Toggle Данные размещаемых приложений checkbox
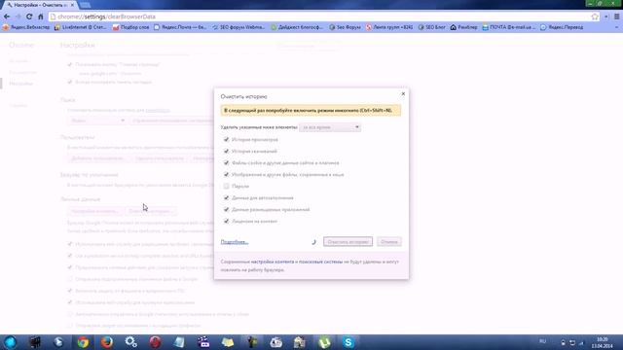The width and height of the screenshot is (623, 350). pos(226,209)
